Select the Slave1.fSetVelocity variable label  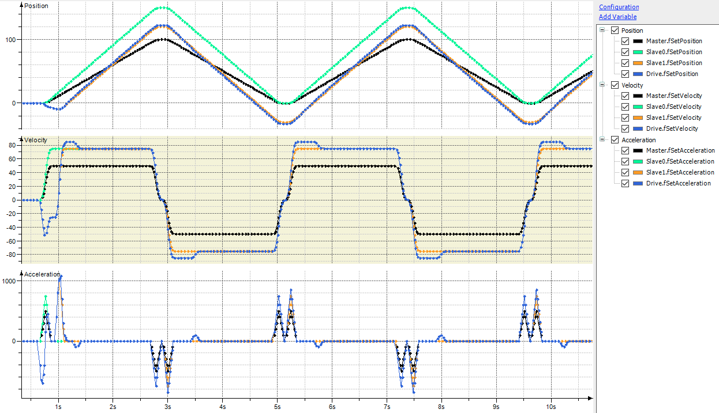pos(673,118)
